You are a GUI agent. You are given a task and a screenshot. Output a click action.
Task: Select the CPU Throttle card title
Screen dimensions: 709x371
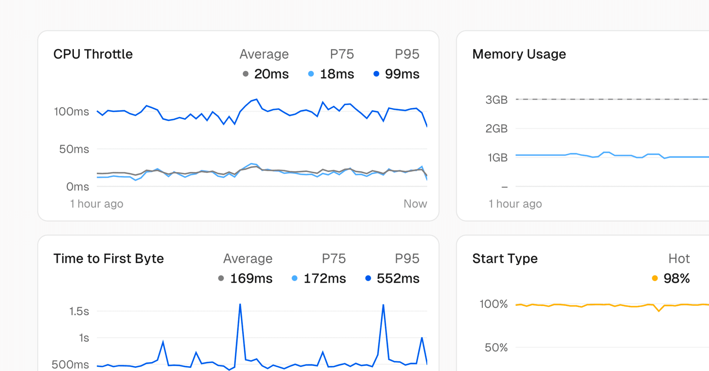click(93, 54)
